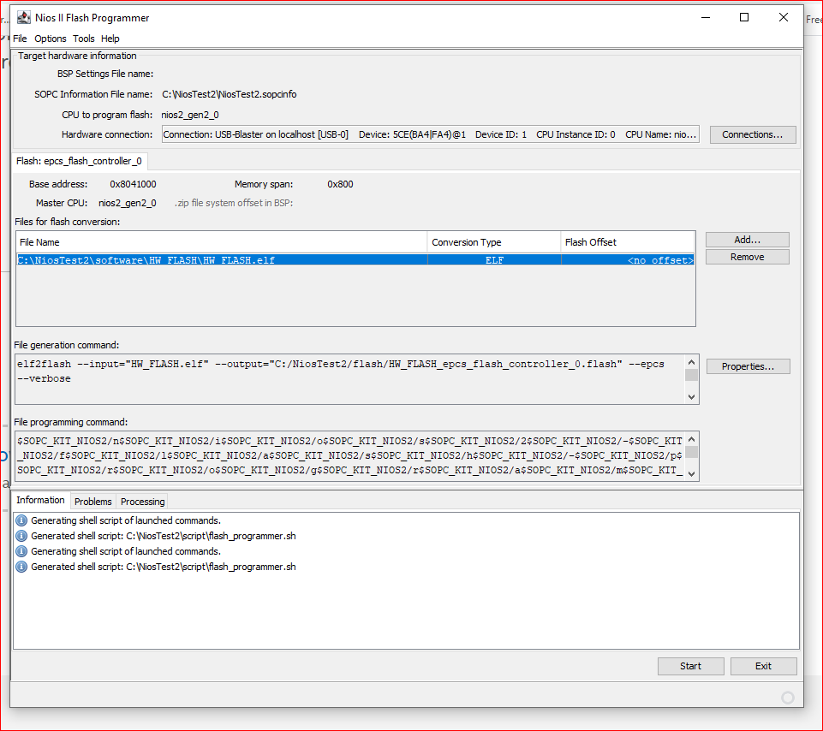Click the first 'Generating shell script of launched commands' message
Screen dimensions: 823x731
126,520
